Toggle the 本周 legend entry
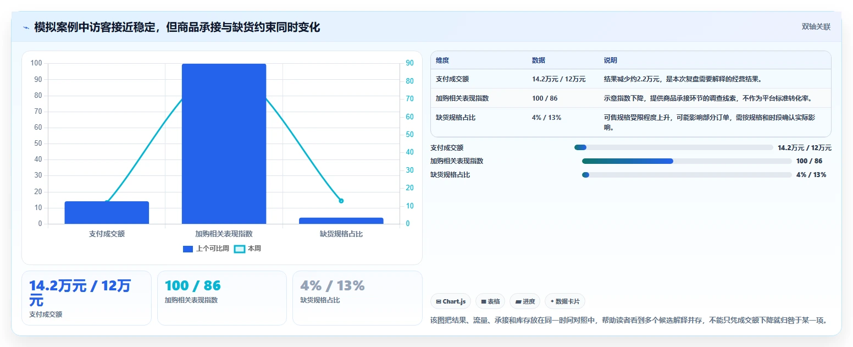 coord(247,249)
